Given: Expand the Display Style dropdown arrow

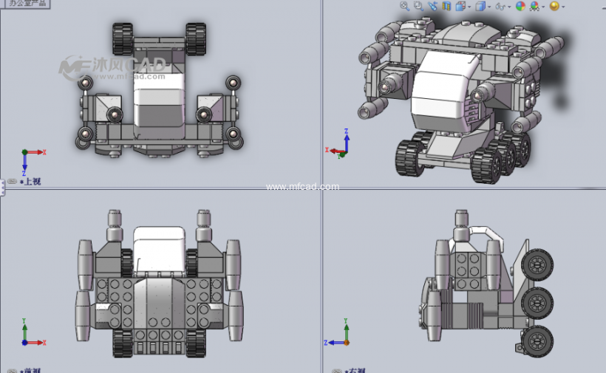Looking at the screenshot, I should [x=489, y=7].
